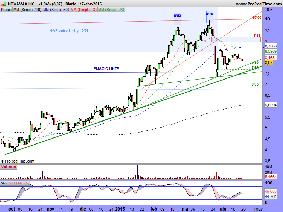Viewport: 283px width, 212px height.
Task: Click the 17-abr-2015 date text
Action: point(91,4)
